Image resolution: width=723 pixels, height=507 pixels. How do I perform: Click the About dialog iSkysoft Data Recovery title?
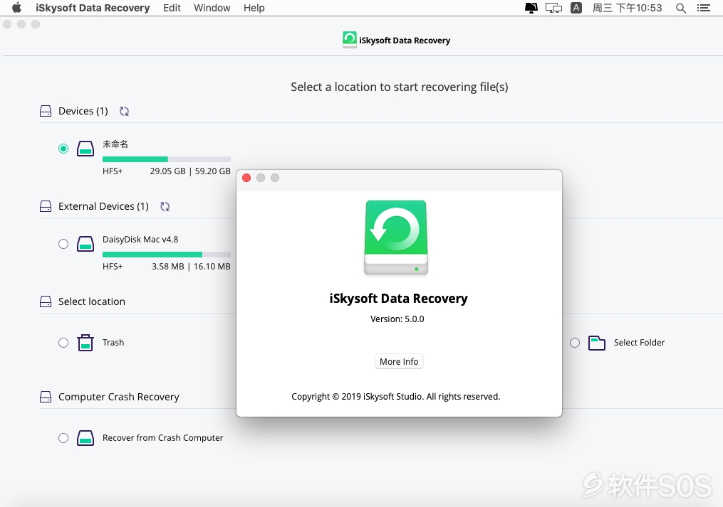(x=398, y=299)
